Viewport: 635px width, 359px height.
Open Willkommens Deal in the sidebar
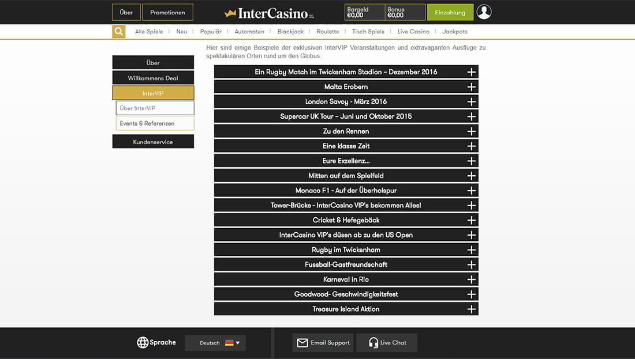coord(153,78)
